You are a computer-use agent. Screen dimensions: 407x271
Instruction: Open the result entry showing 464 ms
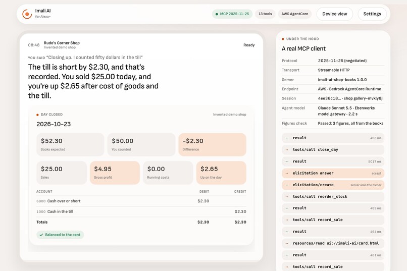[333, 232]
